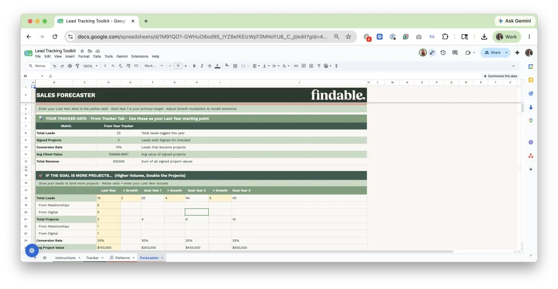Open the Tracker tab dropdown arrow

pyautogui.click(x=102, y=258)
